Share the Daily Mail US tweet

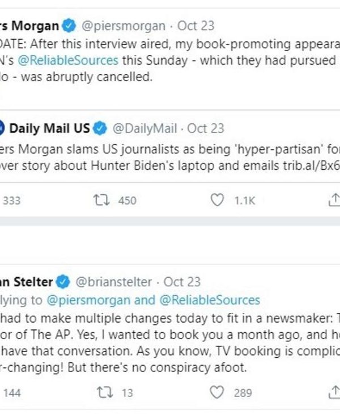pos(334,200)
